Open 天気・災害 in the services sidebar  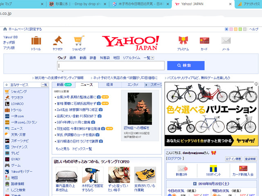point(18,135)
